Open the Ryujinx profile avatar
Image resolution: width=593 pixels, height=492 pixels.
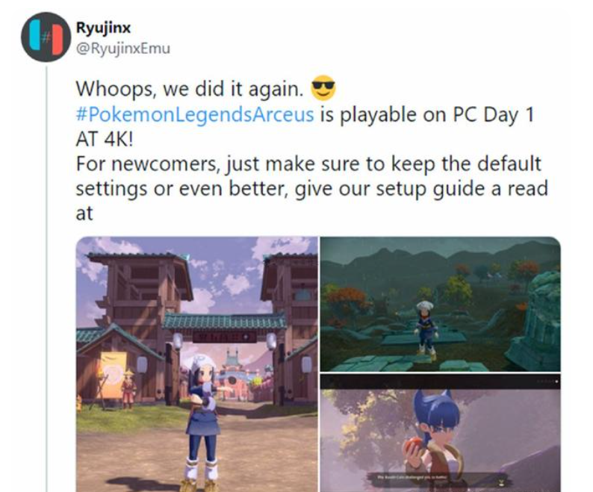click(x=46, y=37)
